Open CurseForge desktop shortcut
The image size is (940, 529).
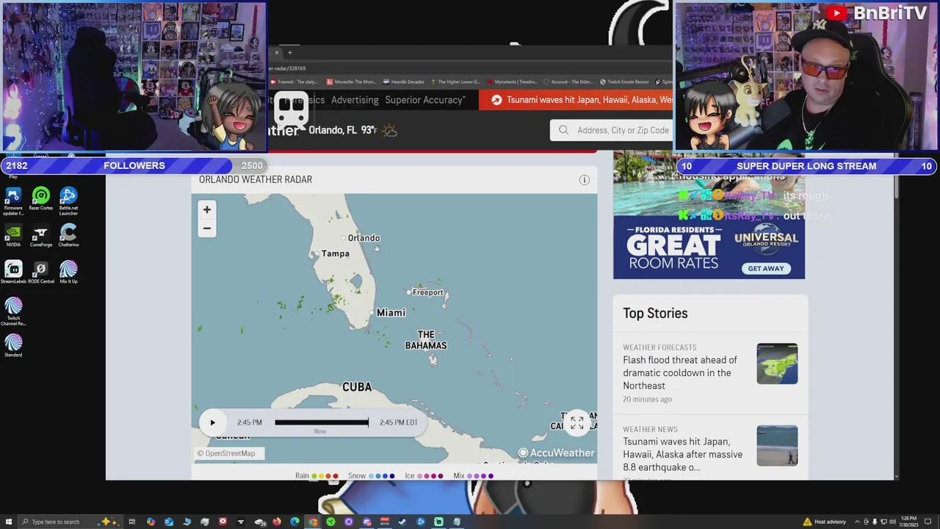click(41, 236)
